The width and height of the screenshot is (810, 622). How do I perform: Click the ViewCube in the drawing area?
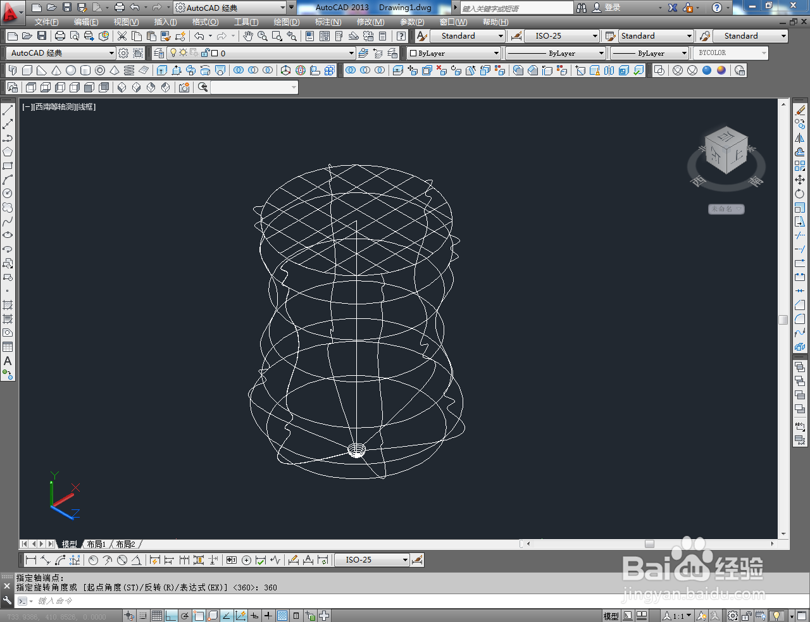[x=726, y=150]
